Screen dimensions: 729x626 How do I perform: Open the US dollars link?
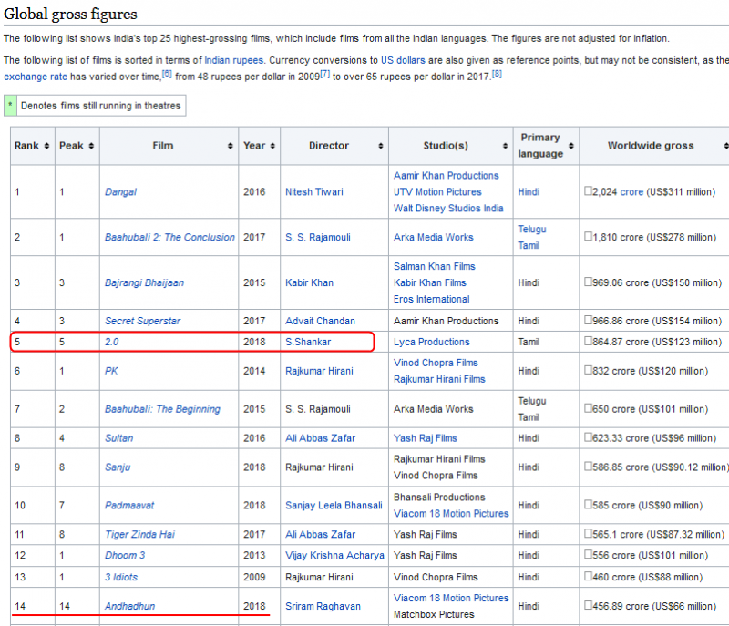tap(403, 60)
